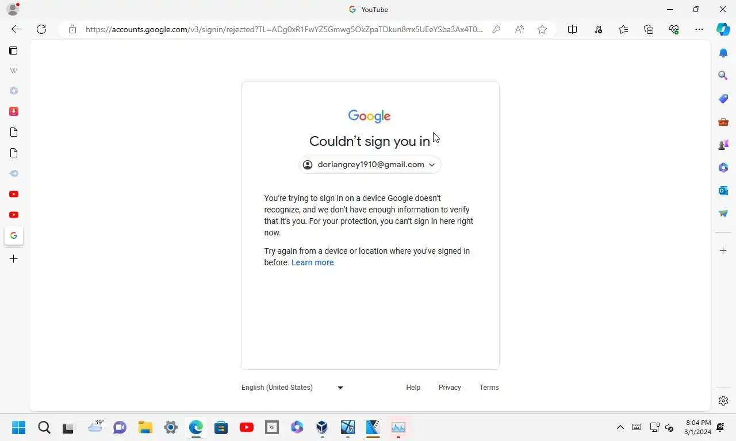Open the sidebar Games chess icon
Viewport: 736px width, 441px height.
723,145
